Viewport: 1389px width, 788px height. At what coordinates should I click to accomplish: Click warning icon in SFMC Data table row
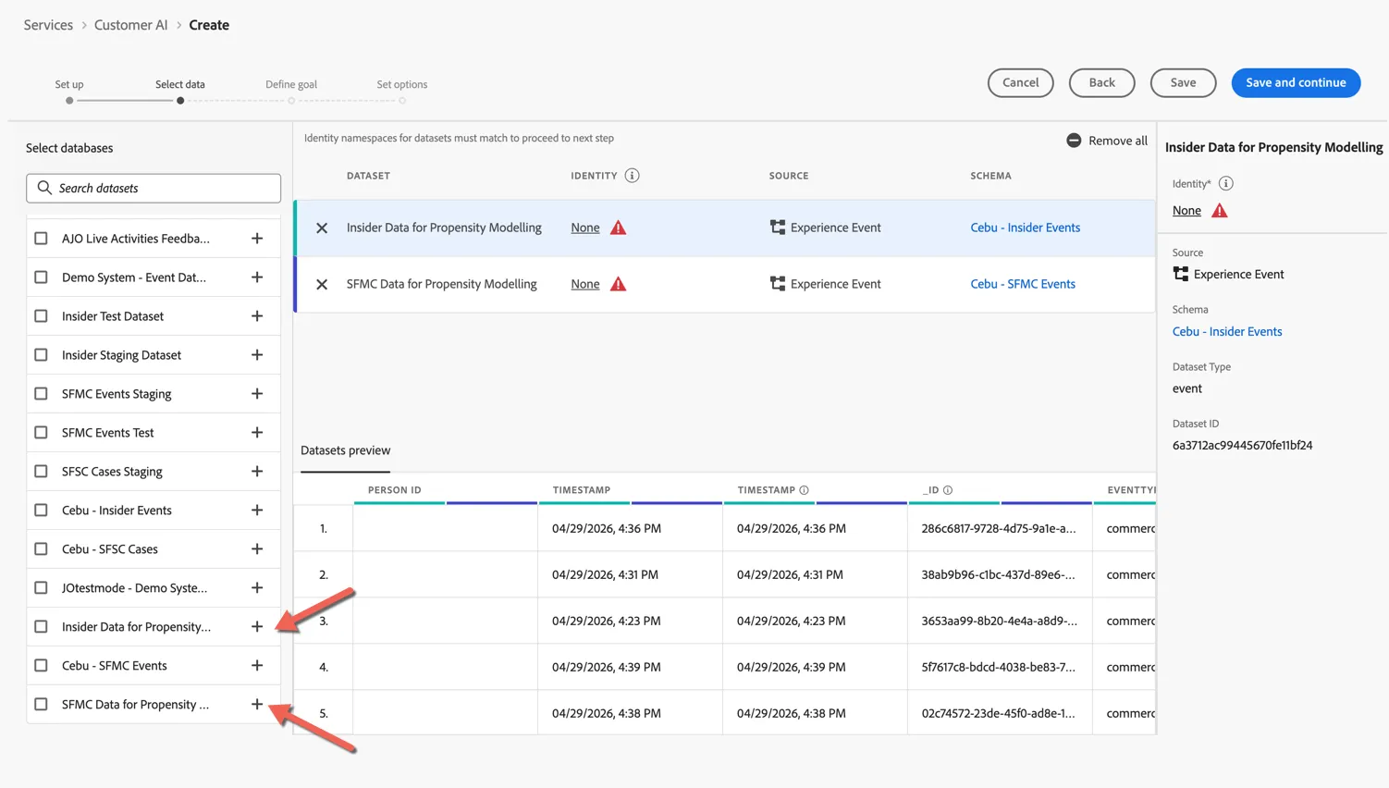click(619, 284)
